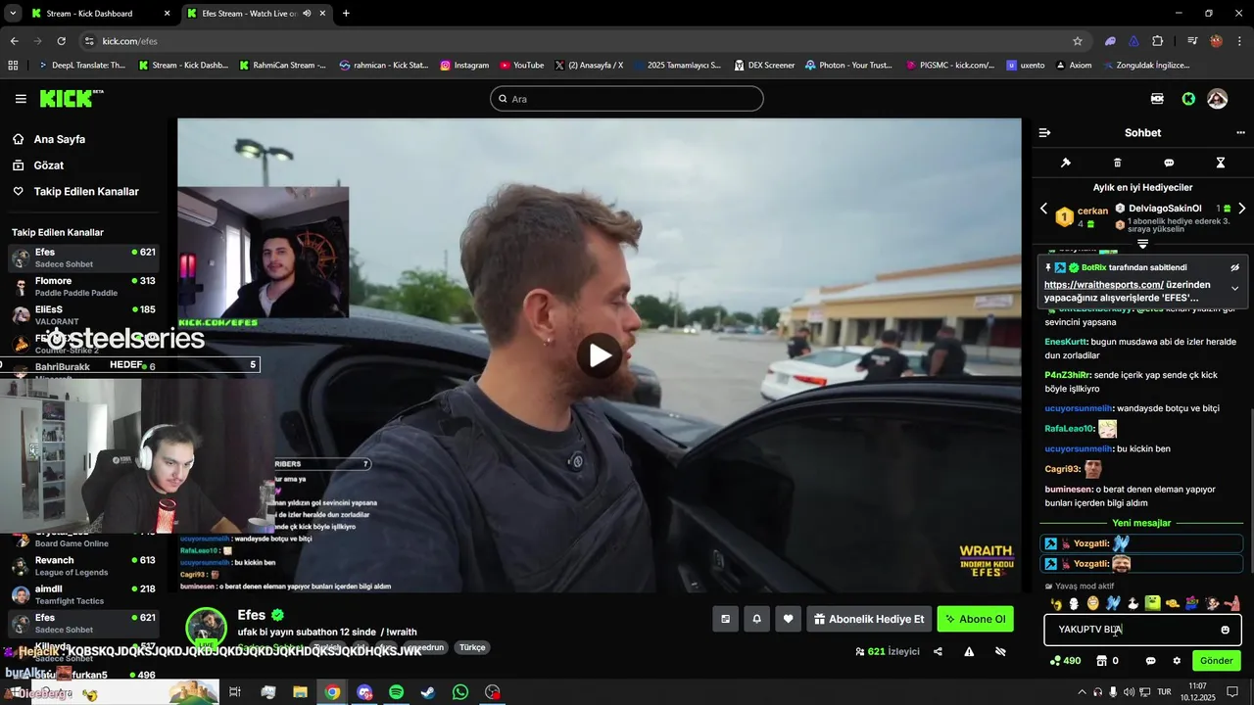Open wraithesports.com link in pinned message

point(1103,284)
